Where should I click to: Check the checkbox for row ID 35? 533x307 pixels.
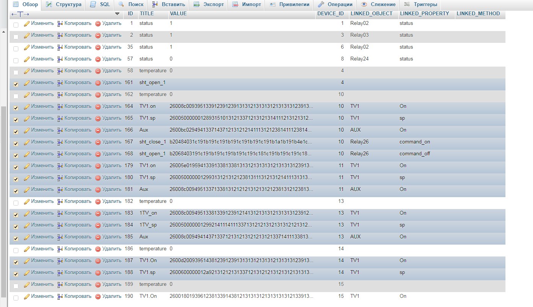pyautogui.click(x=15, y=49)
